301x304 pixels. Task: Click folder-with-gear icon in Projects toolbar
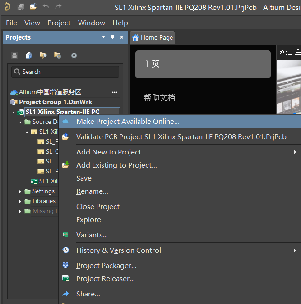57,55
